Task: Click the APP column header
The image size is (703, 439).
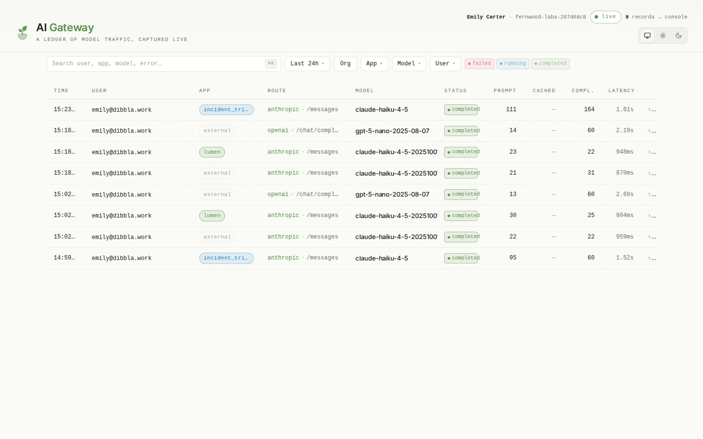Action: pos(205,91)
